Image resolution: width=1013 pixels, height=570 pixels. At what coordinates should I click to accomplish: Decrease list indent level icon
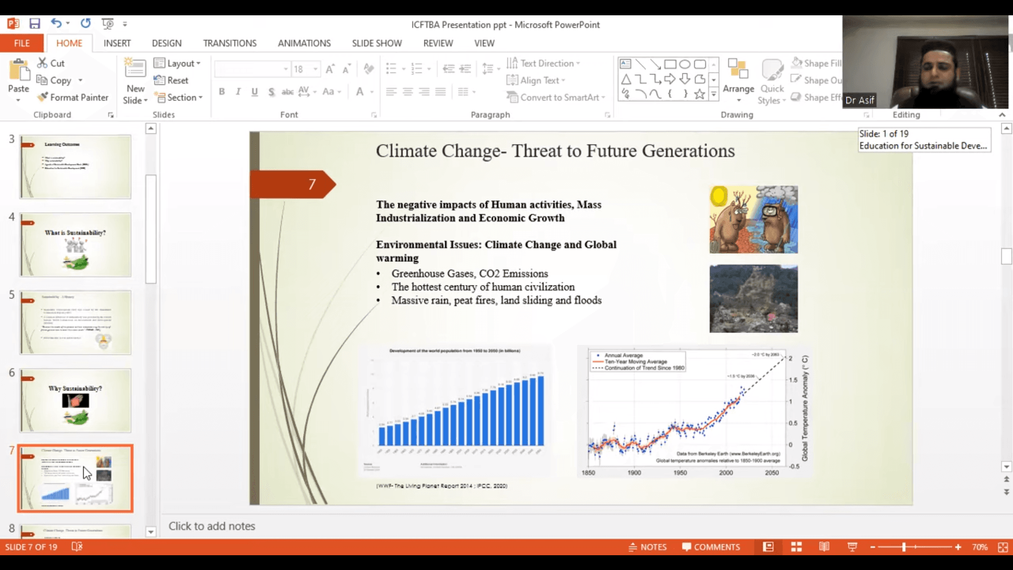coord(448,69)
